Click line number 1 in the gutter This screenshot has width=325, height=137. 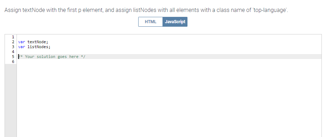pyautogui.click(x=13, y=37)
